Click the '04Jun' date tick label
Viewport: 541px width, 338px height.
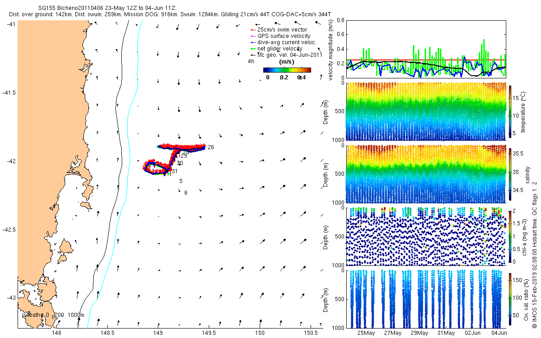[500, 333]
